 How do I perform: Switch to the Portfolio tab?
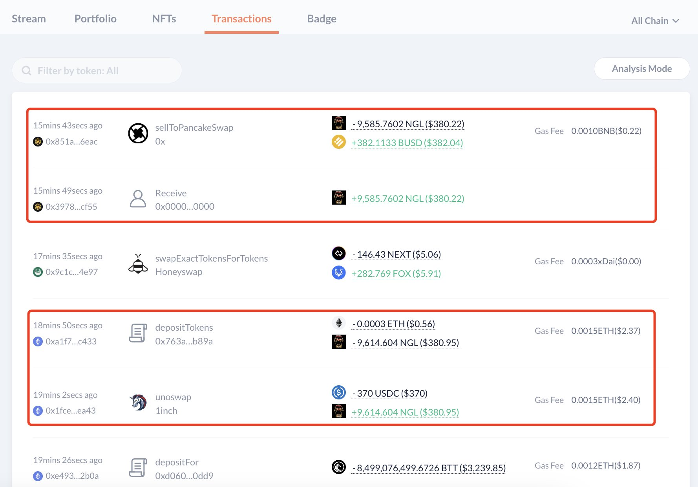(x=95, y=19)
